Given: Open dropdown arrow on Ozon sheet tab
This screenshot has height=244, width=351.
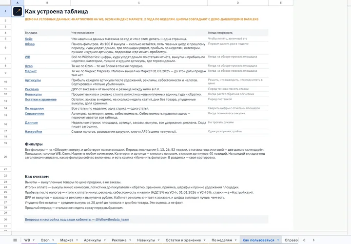Looking at the screenshot, I should tap(53, 240).
